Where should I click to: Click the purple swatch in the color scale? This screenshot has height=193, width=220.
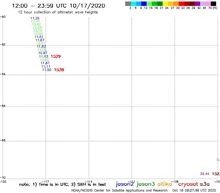[197, 4]
